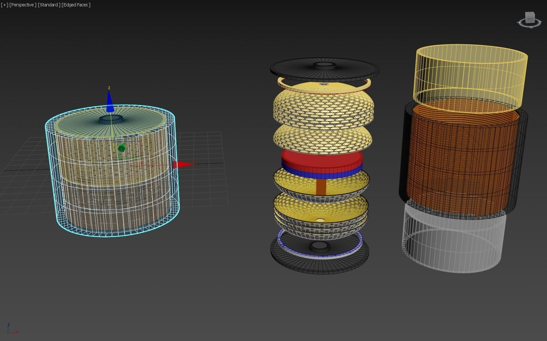Select the upper yellow perforated dome

coord(324,106)
